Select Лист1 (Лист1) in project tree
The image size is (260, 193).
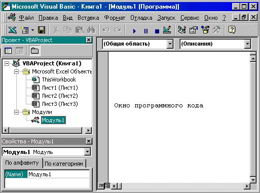(60, 88)
